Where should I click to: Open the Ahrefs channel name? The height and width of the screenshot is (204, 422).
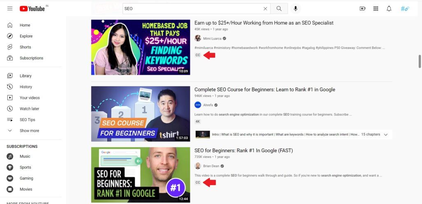click(208, 105)
